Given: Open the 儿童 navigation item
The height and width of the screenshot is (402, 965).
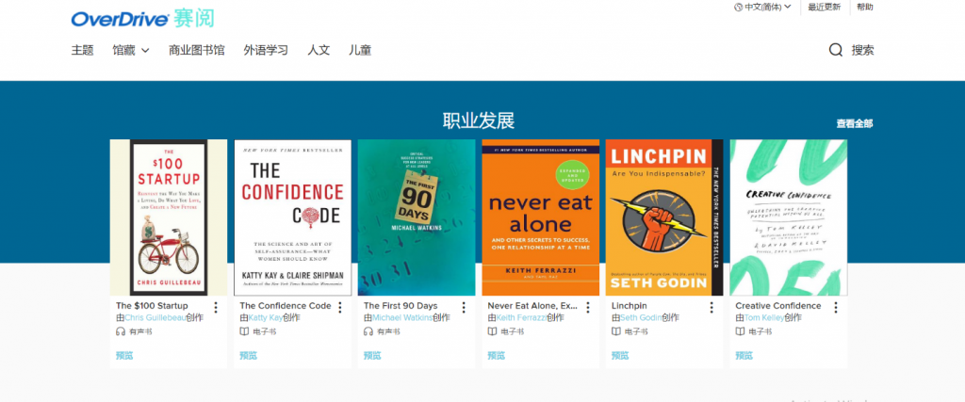Looking at the screenshot, I should pyautogui.click(x=360, y=51).
